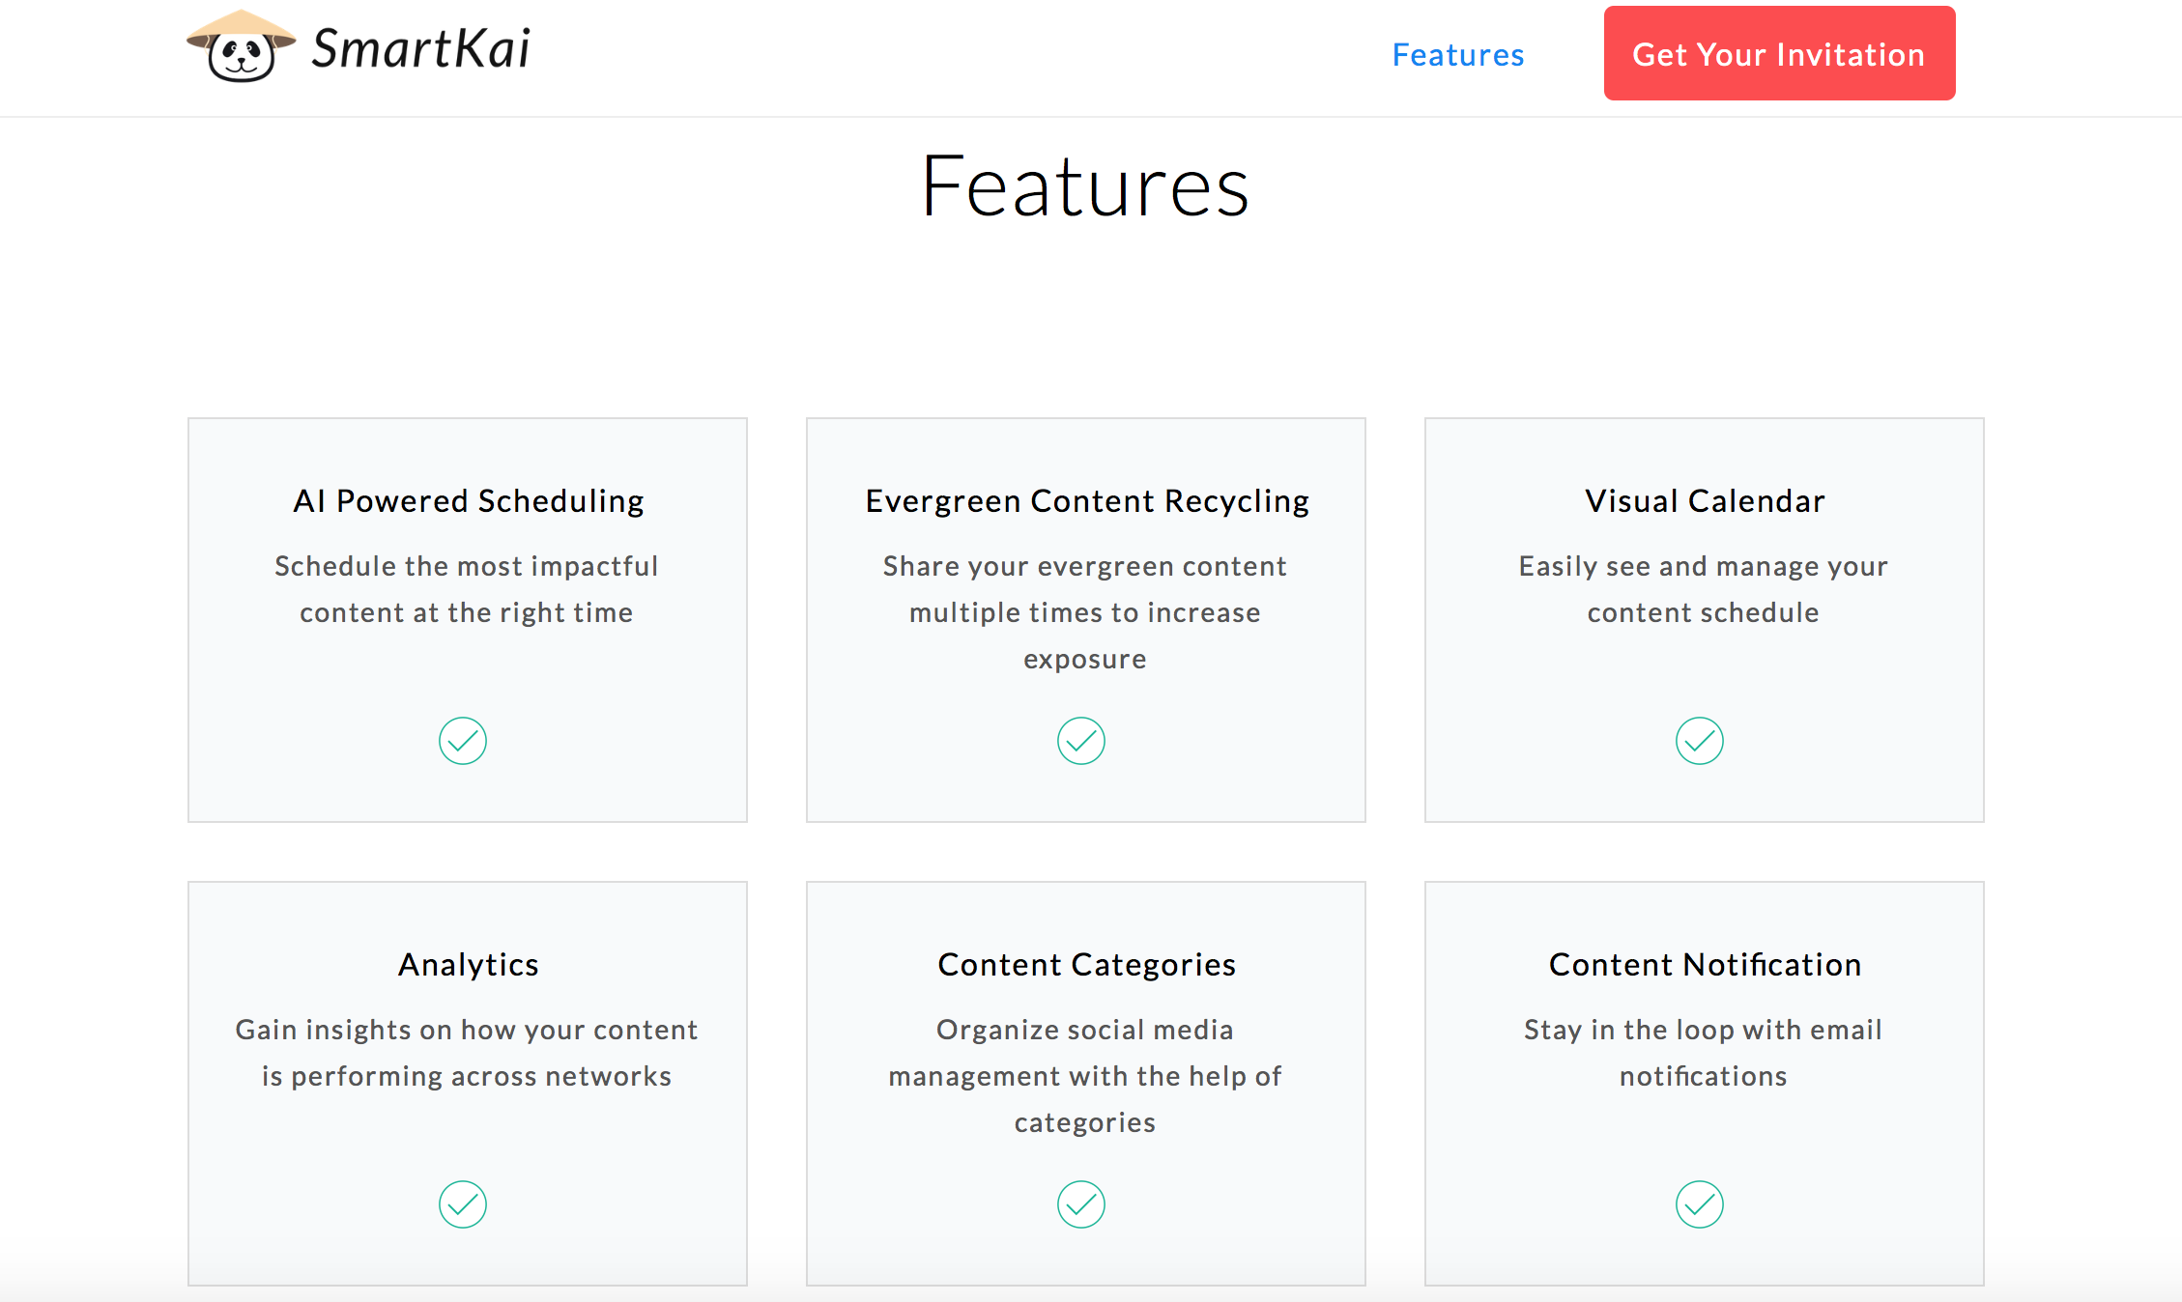
Task: Click the SmartKai brand name text
Action: click(421, 49)
